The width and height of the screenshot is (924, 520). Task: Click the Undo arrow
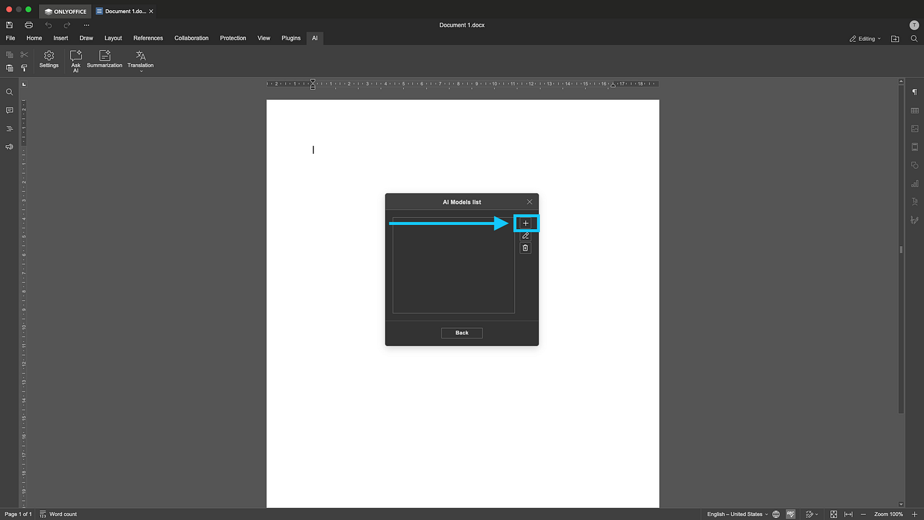click(x=48, y=25)
